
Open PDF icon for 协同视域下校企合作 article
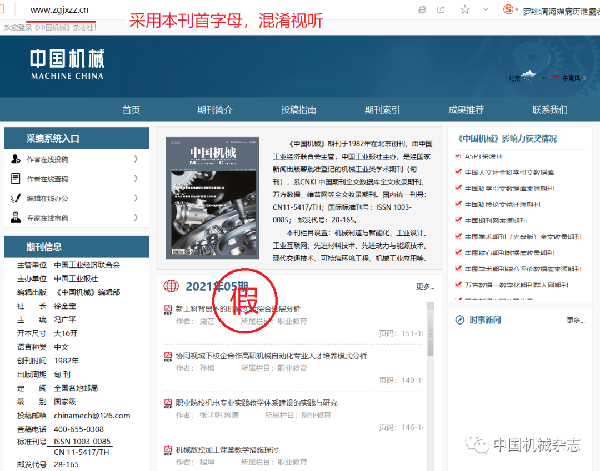point(168,356)
